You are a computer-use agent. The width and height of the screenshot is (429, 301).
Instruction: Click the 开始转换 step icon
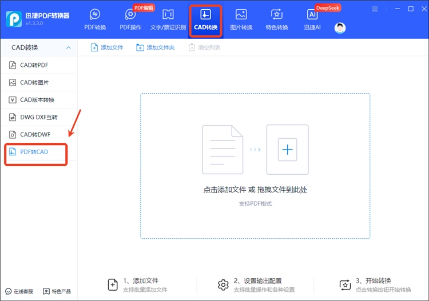[x=345, y=285]
